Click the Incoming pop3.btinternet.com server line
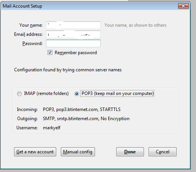Screen dimensions: 196x172 pyautogui.click(x=82, y=109)
